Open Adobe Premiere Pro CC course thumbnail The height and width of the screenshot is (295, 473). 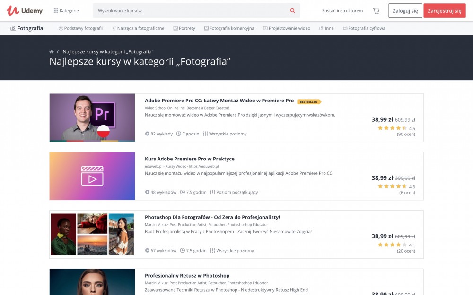92,118
